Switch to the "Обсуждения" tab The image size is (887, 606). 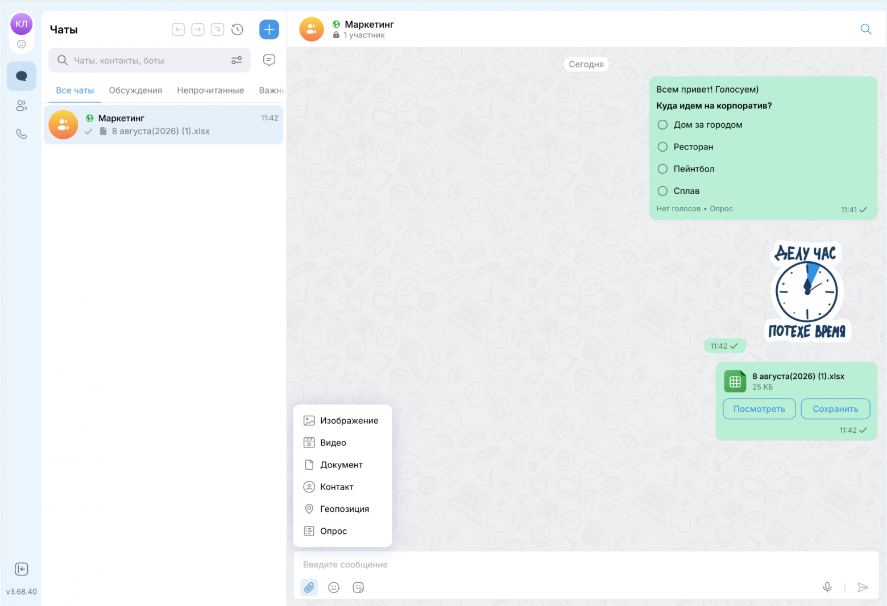point(135,90)
